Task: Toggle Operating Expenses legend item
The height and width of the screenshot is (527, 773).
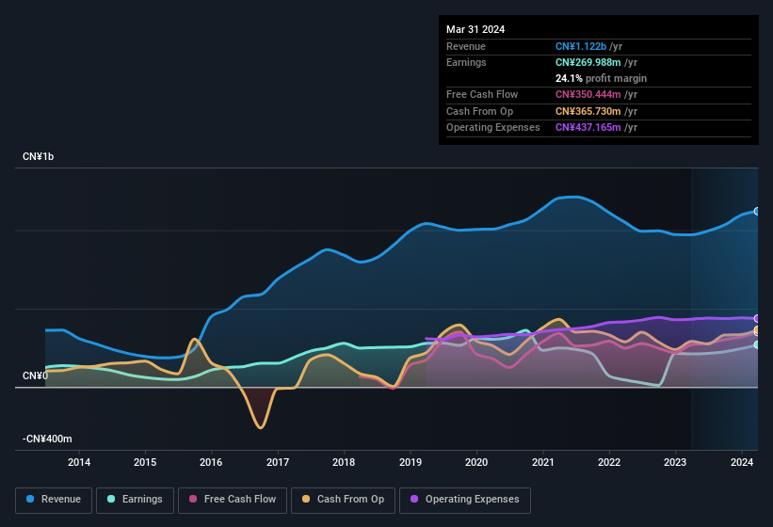Action: 465,500
